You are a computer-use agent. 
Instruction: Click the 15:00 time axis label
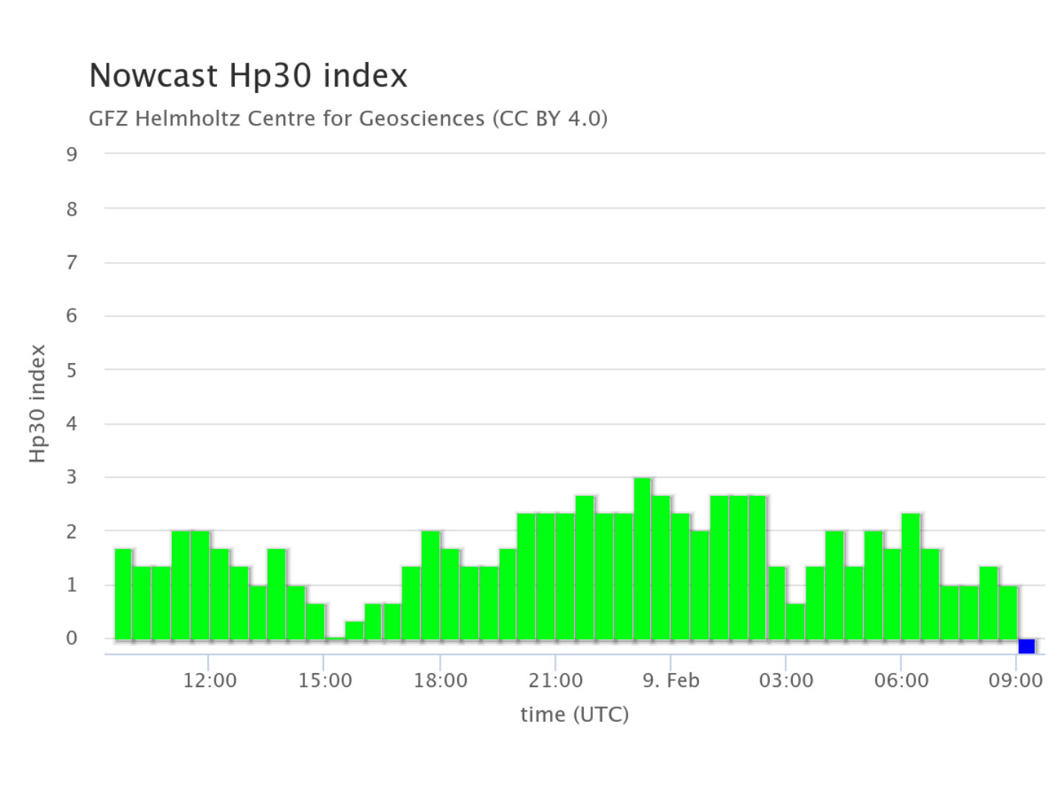pyautogui.click(x=325, y=680)
